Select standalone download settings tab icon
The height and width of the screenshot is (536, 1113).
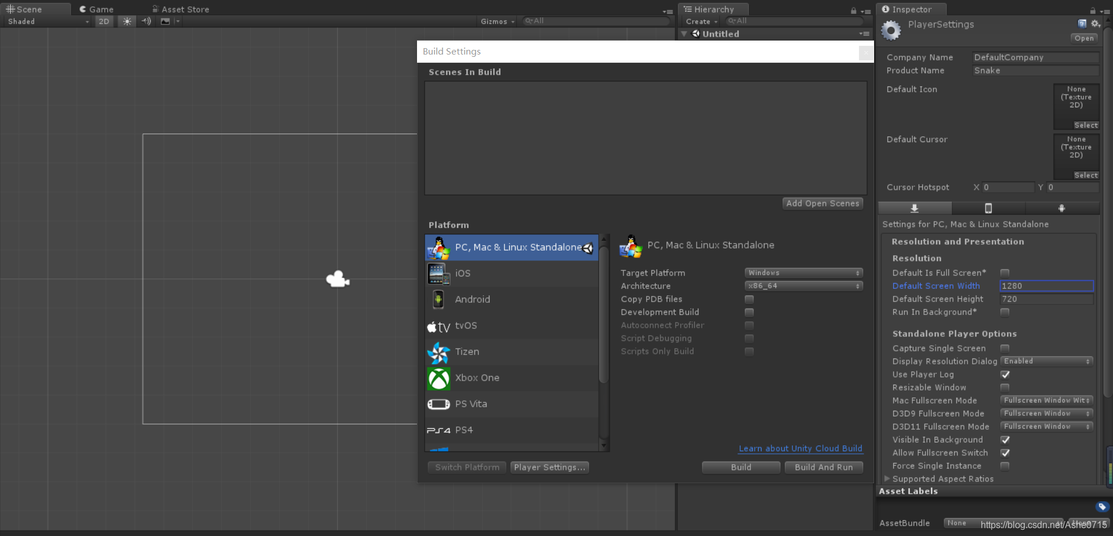(x=914, y=208)
